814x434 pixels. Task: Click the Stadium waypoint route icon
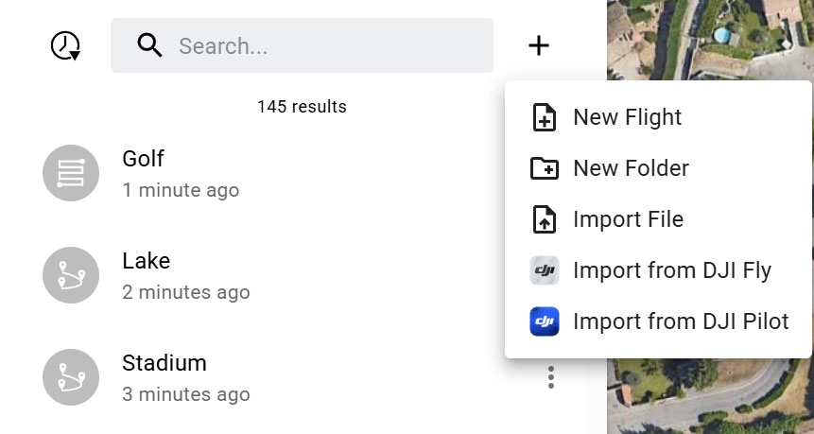pyautogui.click(x=71, y=377)
